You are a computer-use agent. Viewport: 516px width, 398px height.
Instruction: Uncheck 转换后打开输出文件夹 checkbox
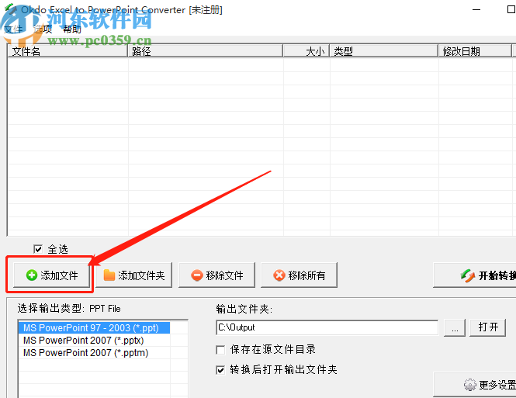point(220,370)
